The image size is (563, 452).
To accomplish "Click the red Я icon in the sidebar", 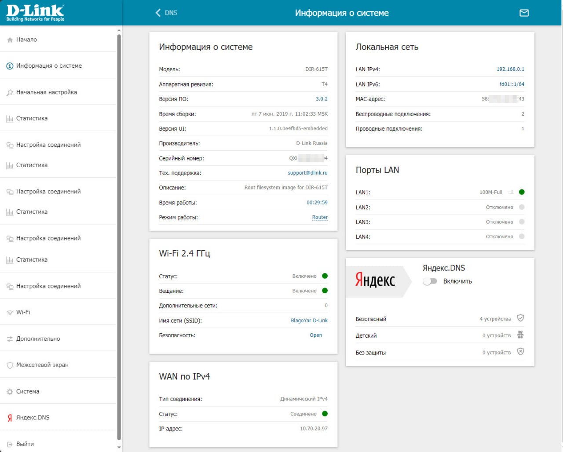I will (x=10, y=418).
